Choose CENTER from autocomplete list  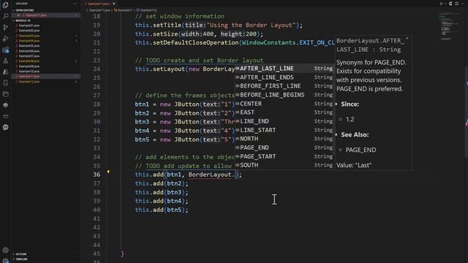284,104
